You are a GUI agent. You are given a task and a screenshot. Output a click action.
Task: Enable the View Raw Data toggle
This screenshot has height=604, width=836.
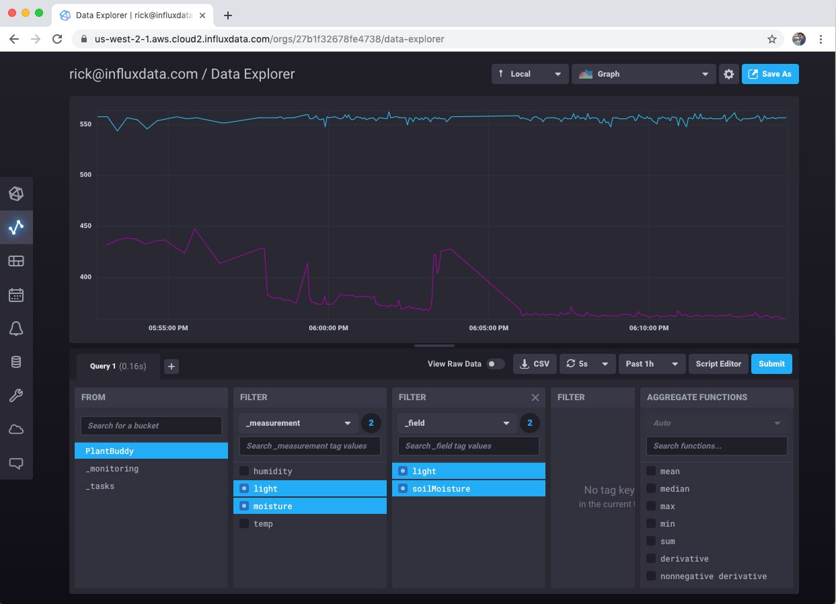pyautogui.click(x=496, y=363)
